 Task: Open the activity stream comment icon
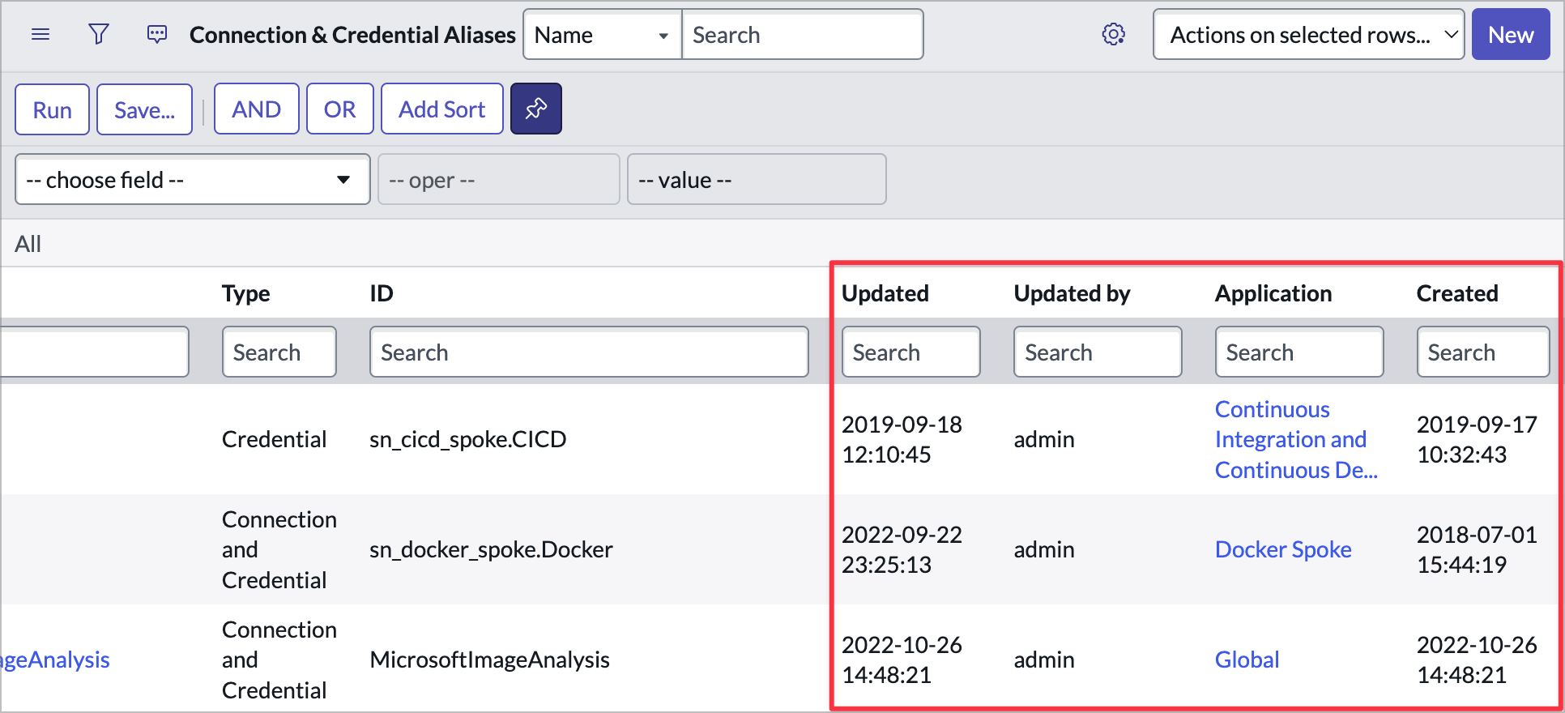157,35
